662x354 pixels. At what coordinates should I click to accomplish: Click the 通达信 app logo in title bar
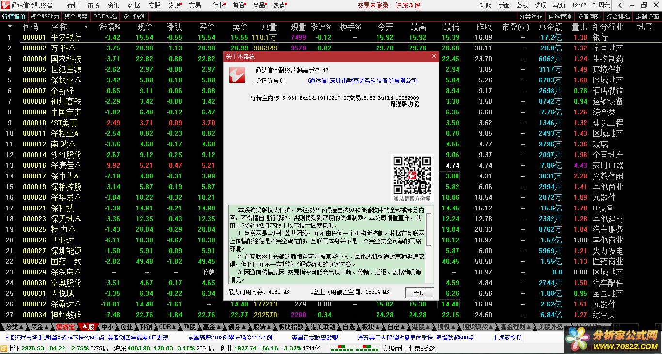pos(5,5)
